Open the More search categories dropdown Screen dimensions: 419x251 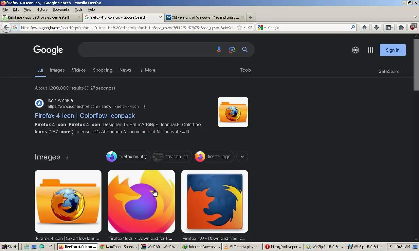tap(148, 70)
